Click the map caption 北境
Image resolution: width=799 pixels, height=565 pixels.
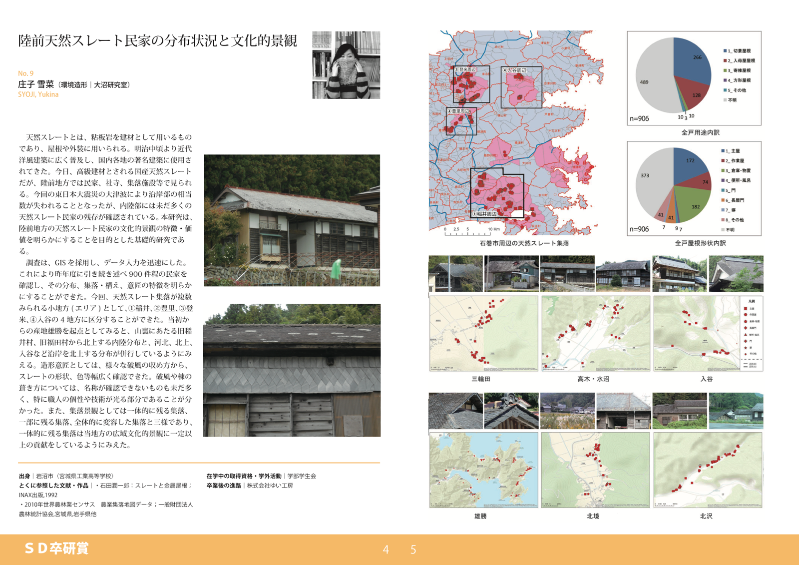click(593, 516)
